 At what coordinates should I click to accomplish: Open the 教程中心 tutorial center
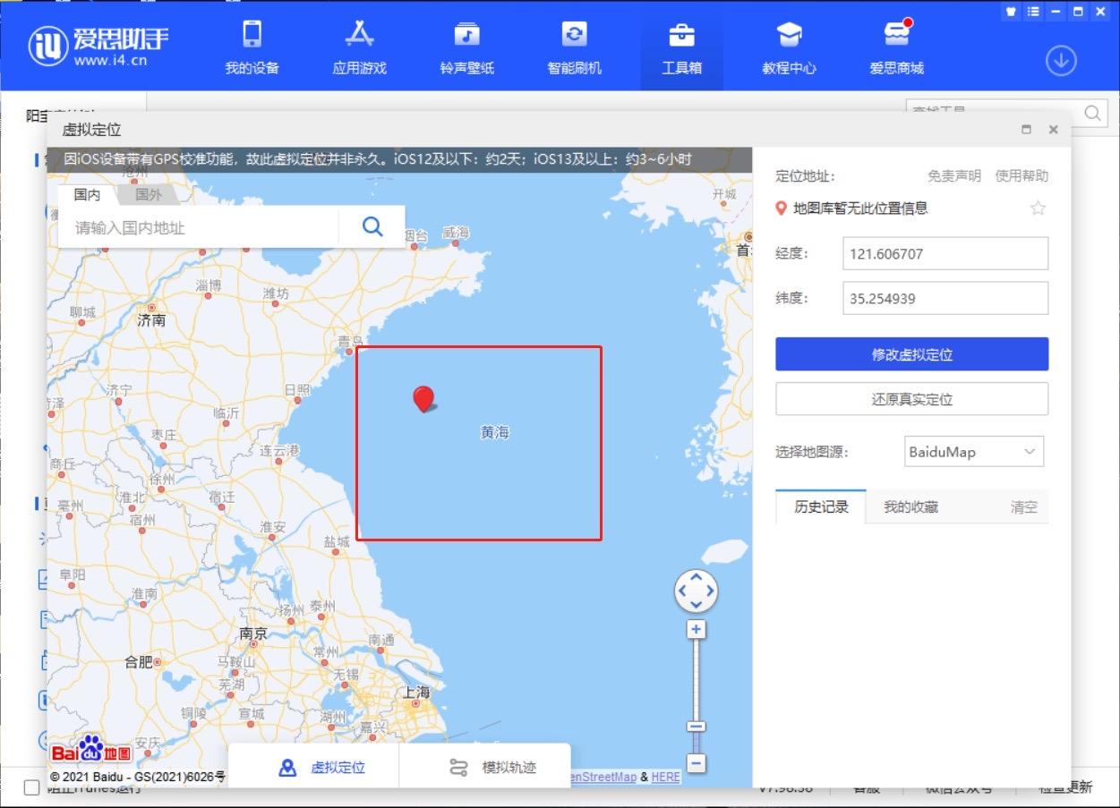[788, 45]
